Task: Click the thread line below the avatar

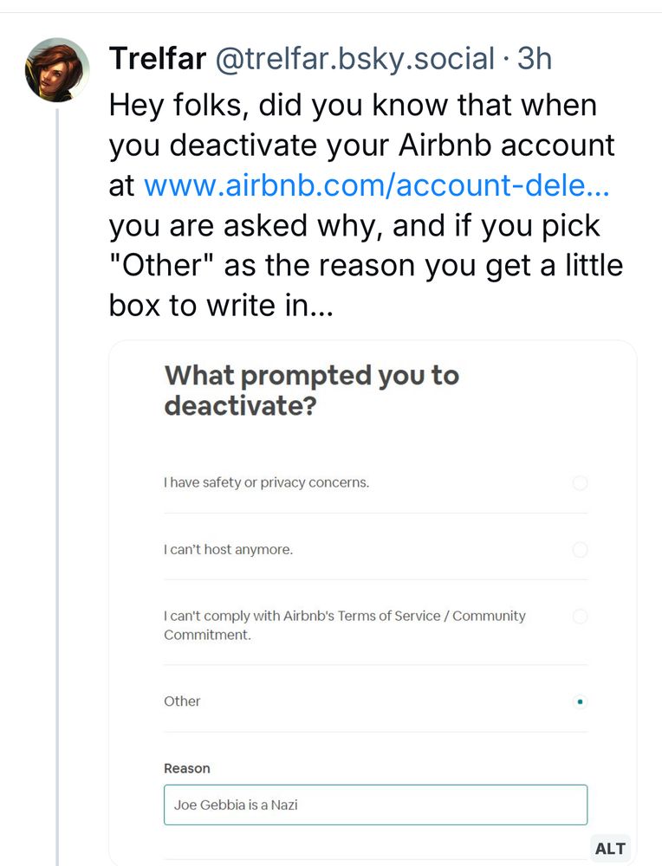Action: (57, 486)
